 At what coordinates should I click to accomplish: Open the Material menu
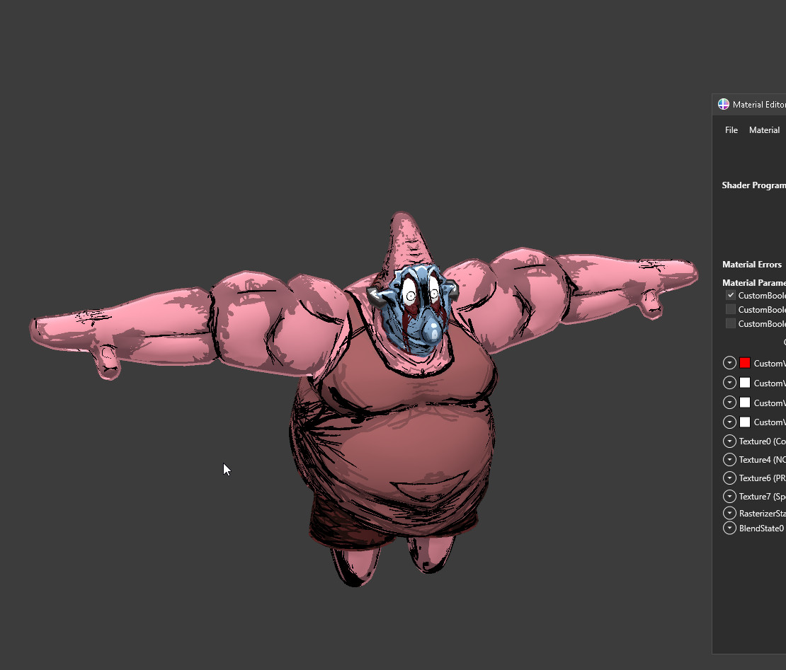(x=764, y=130)
